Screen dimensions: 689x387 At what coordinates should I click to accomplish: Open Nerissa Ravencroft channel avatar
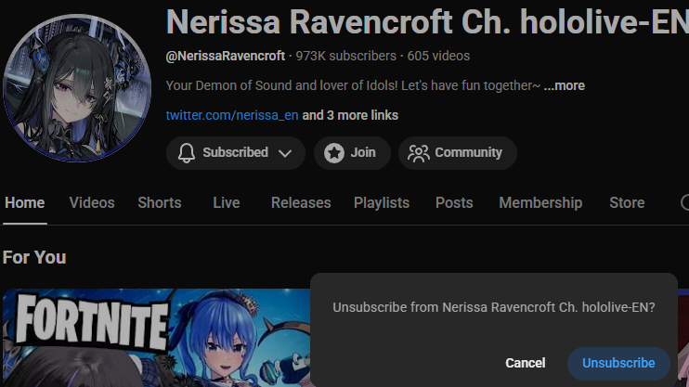(x=77, y=88)
